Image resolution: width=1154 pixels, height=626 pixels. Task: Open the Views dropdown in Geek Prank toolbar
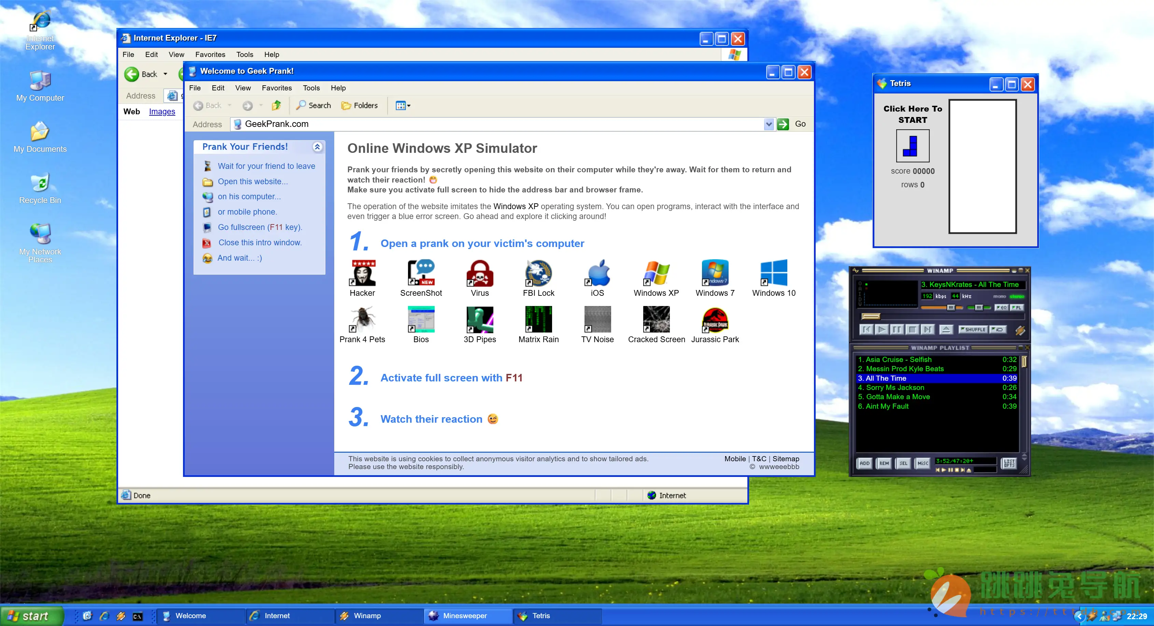(403, 106)
